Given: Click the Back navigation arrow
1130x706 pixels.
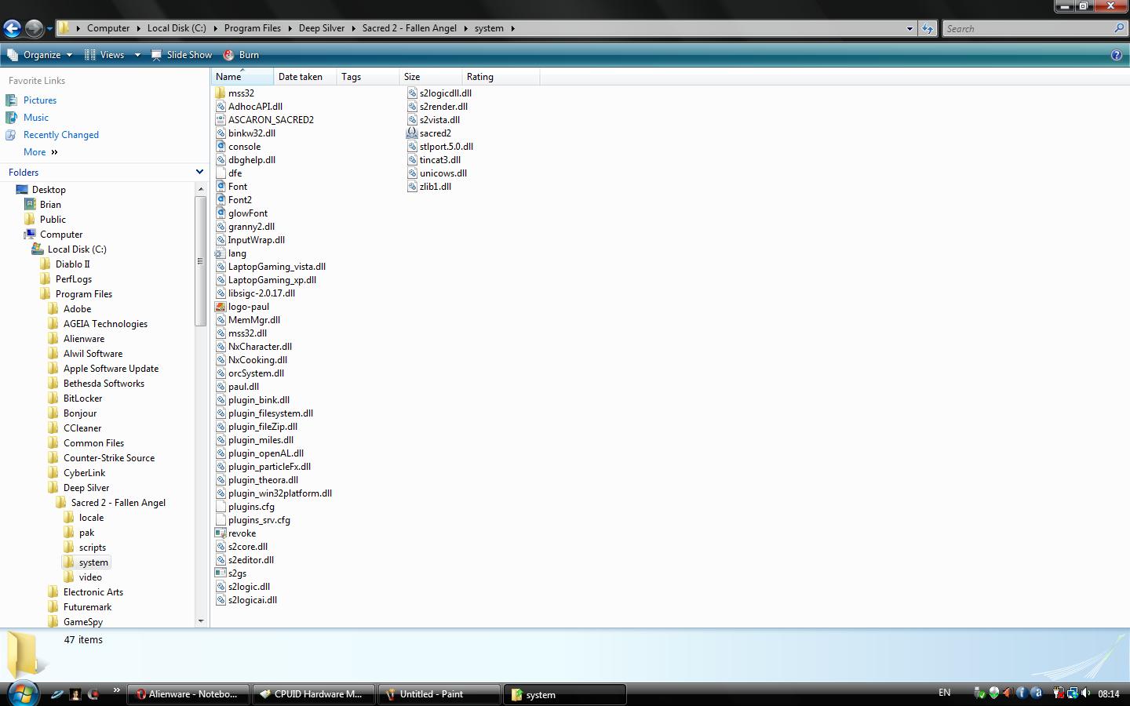Looking at the screenshot, I should pyautogui.click(x=12, y=29).
